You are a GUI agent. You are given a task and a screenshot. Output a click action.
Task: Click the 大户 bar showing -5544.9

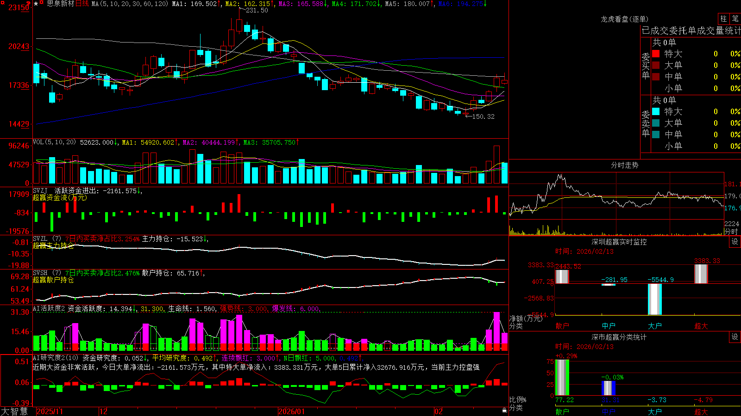coord(654,299)
